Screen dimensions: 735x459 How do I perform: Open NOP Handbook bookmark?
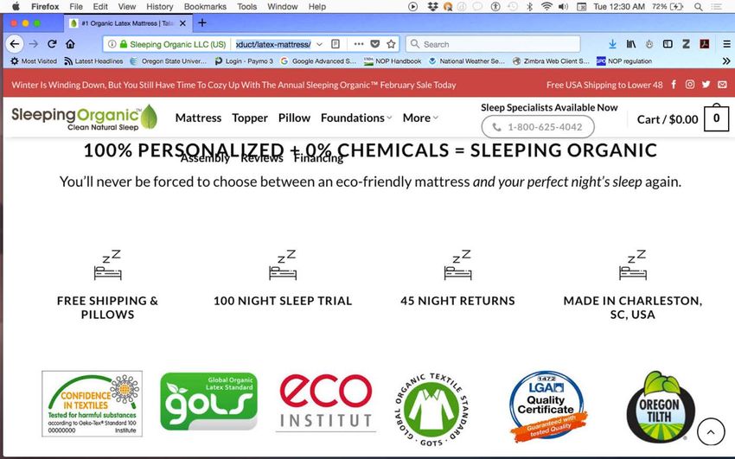point(393,61)
